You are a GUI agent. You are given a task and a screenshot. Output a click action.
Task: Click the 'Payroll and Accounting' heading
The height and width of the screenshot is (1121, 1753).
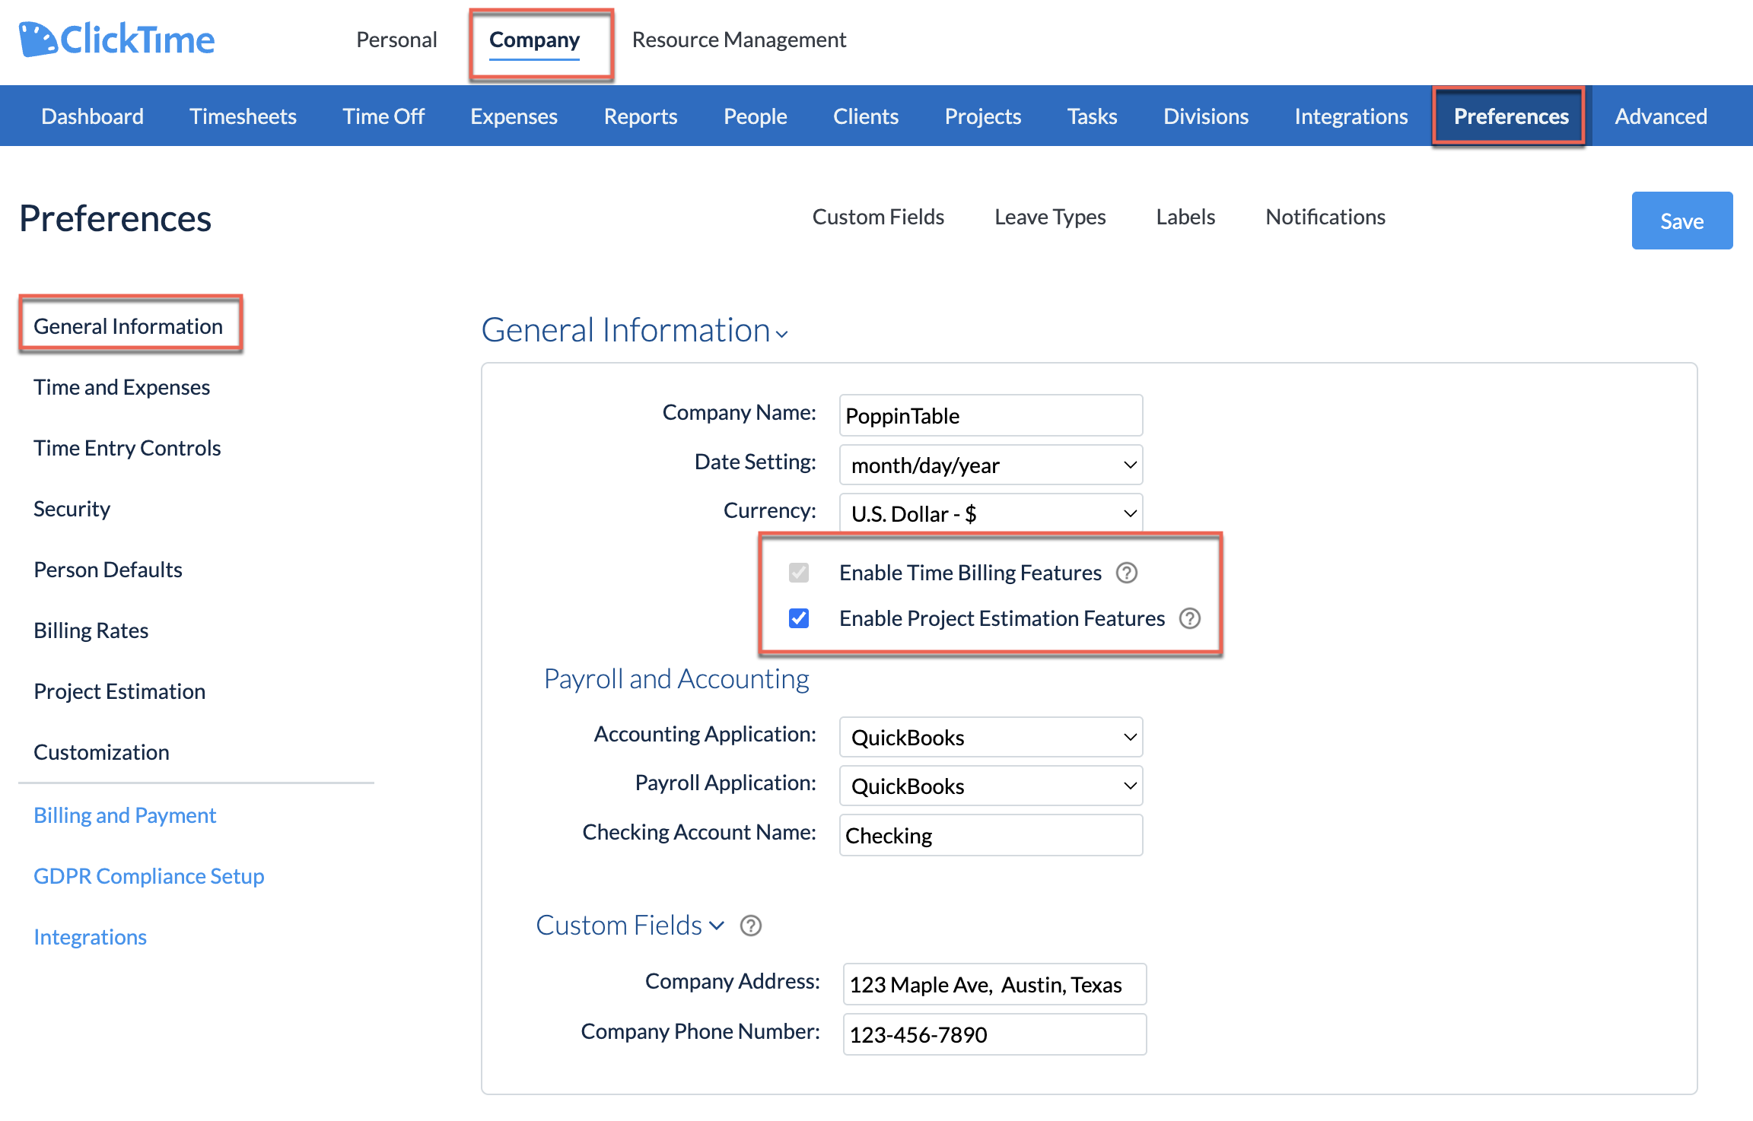[676, 678]
